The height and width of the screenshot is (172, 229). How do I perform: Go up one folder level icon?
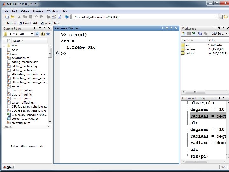pos(226,17)
